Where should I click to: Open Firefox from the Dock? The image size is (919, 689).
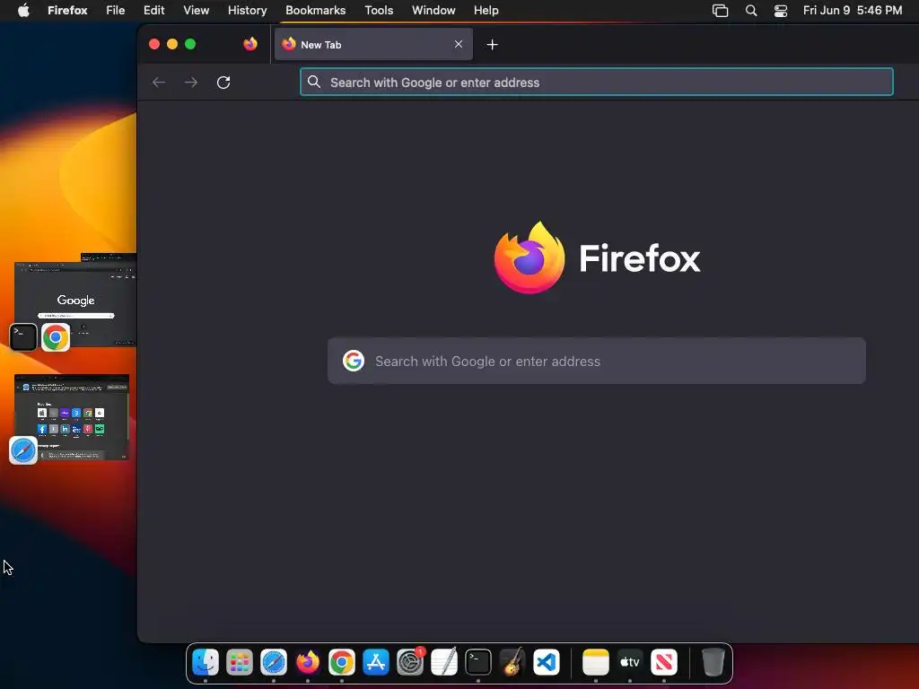(x=308, y=663)
